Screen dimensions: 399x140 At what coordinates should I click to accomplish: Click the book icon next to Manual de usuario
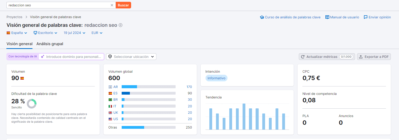(327, 17)
